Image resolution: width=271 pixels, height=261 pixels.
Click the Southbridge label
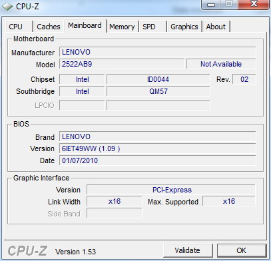click(x=35, y=91)
